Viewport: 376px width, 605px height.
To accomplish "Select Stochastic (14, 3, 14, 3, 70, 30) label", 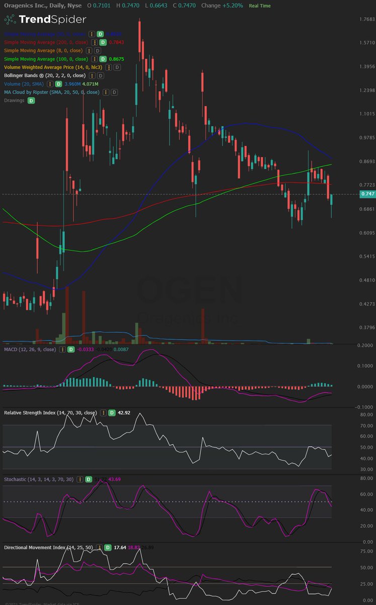I will [x=39, y=479].
